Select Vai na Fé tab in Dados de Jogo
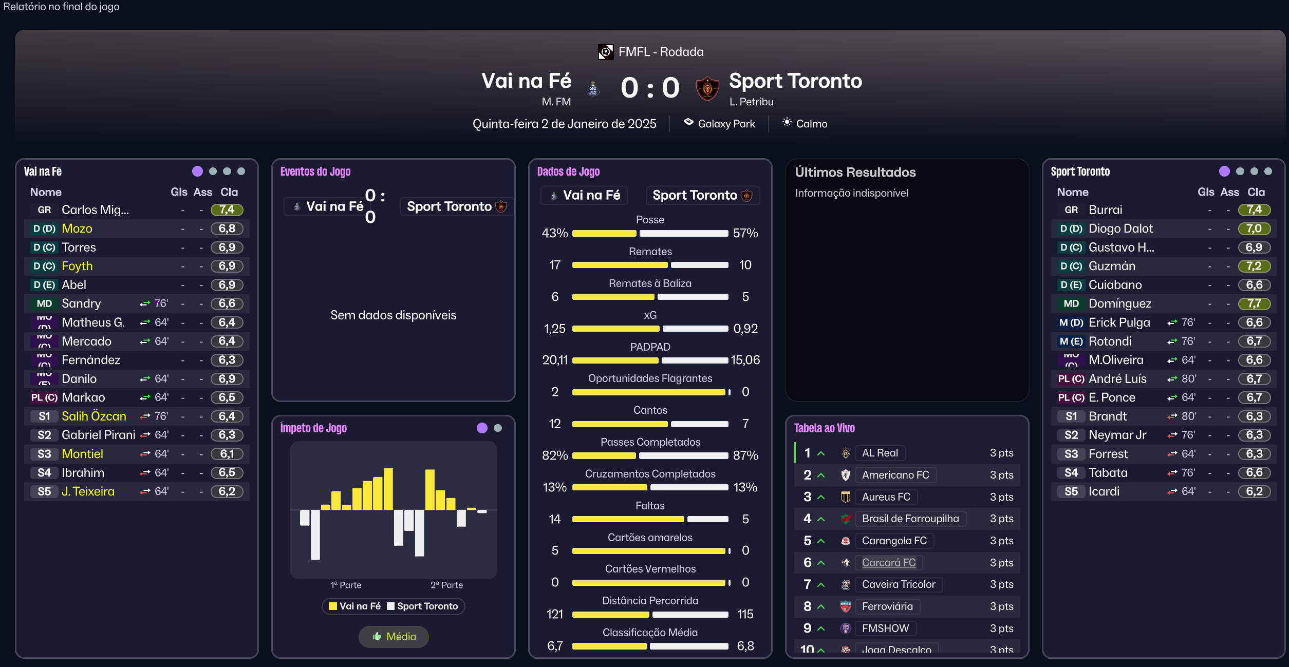This screenshot has width=1289, height=667. (584, 196)
